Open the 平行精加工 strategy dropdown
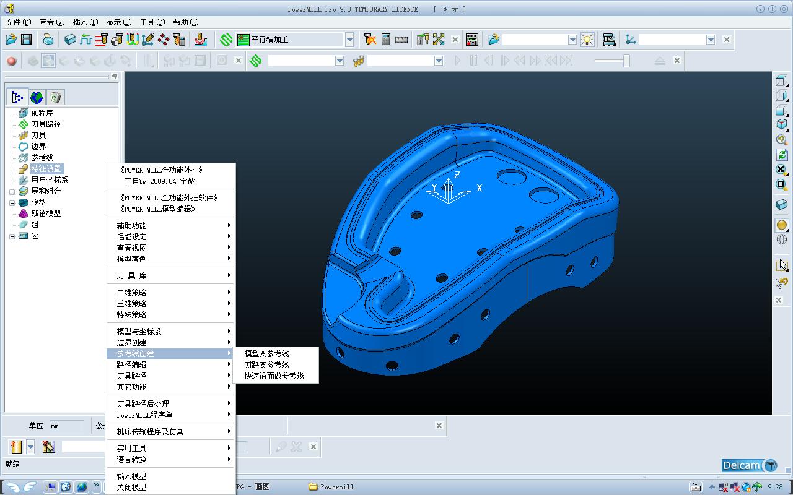Viewport: 793px width, 495px height. pyautogui.click(x=349, y=40)
